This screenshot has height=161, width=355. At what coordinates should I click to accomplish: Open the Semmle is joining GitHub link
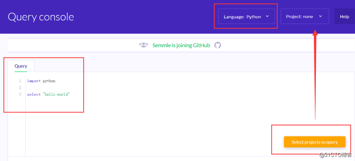[181, 45]
